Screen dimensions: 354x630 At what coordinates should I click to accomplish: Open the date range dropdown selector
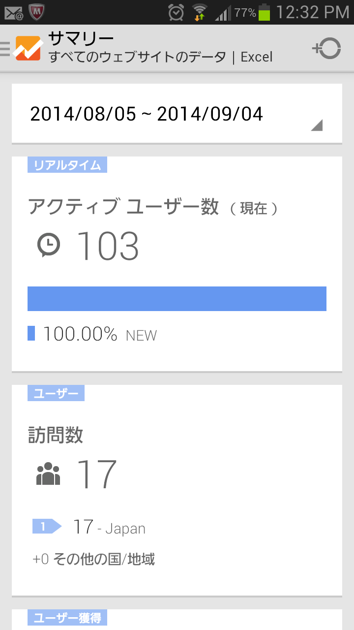point(147,114)
